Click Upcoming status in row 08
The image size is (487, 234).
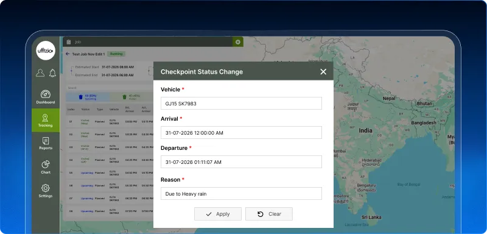tap(87, 211)
